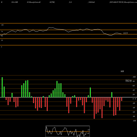Screen dimensions: 137x137
Task: Click the tallest green bar at chart start
Action: click(2, 87)
